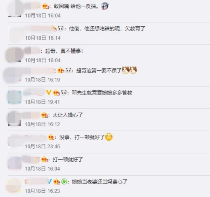
Task: Open the blue avatar of the 邓先生 commenter
Action: point(14,97)
